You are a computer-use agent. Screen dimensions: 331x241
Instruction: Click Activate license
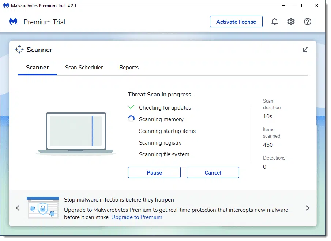236,22
